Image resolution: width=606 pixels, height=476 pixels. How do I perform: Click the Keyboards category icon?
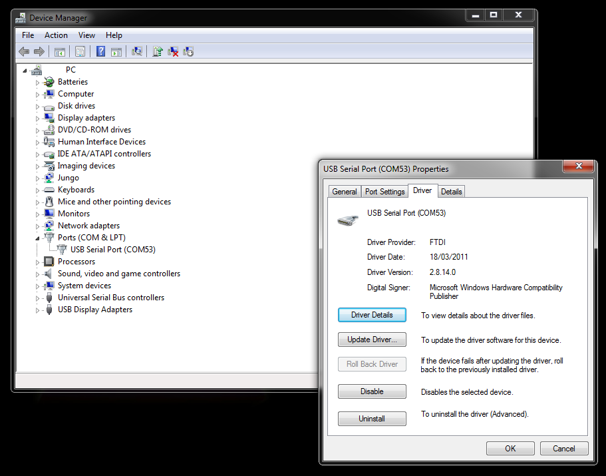click(x=49, y=190)
